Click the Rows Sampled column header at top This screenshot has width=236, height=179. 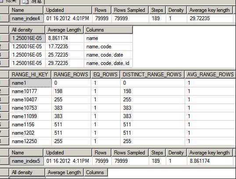(x=130, y=10)
